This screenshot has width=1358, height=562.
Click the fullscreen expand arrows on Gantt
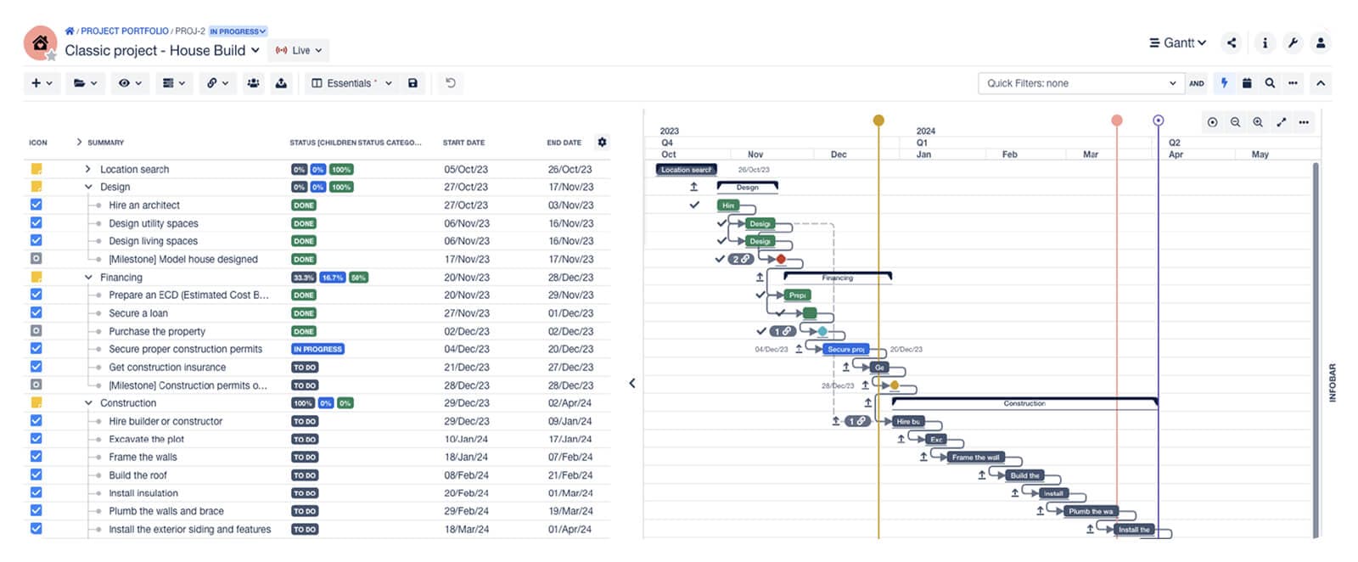1281,122
